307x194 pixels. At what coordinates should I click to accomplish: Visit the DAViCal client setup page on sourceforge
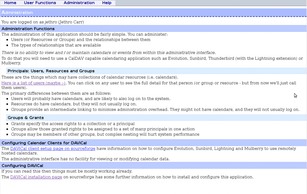[x=52, y=148]
